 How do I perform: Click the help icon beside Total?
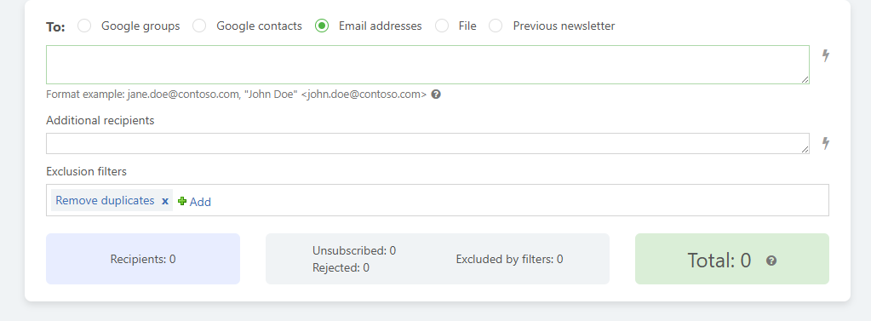[x=771, y=261]
